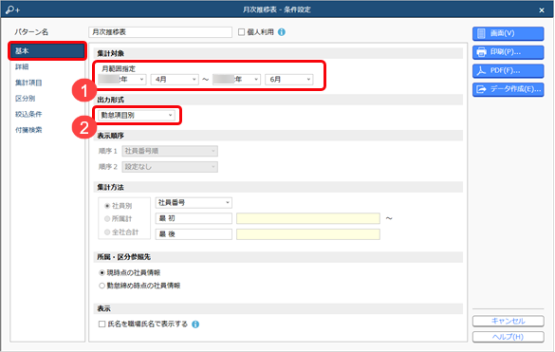
Task: Click the yellow field next to 最初
Action: point(308,218)
